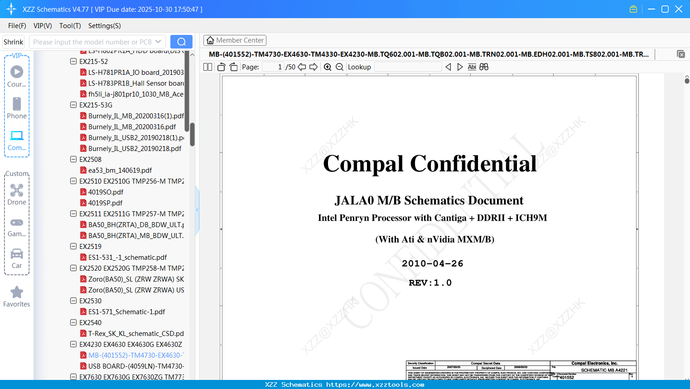Collapse the EX2511 EX2511G folder
Screen dimensions: 690x389
coord(73,214)
